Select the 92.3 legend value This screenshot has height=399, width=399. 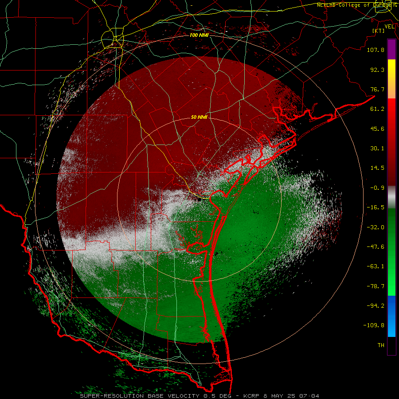tap(377, 70)
